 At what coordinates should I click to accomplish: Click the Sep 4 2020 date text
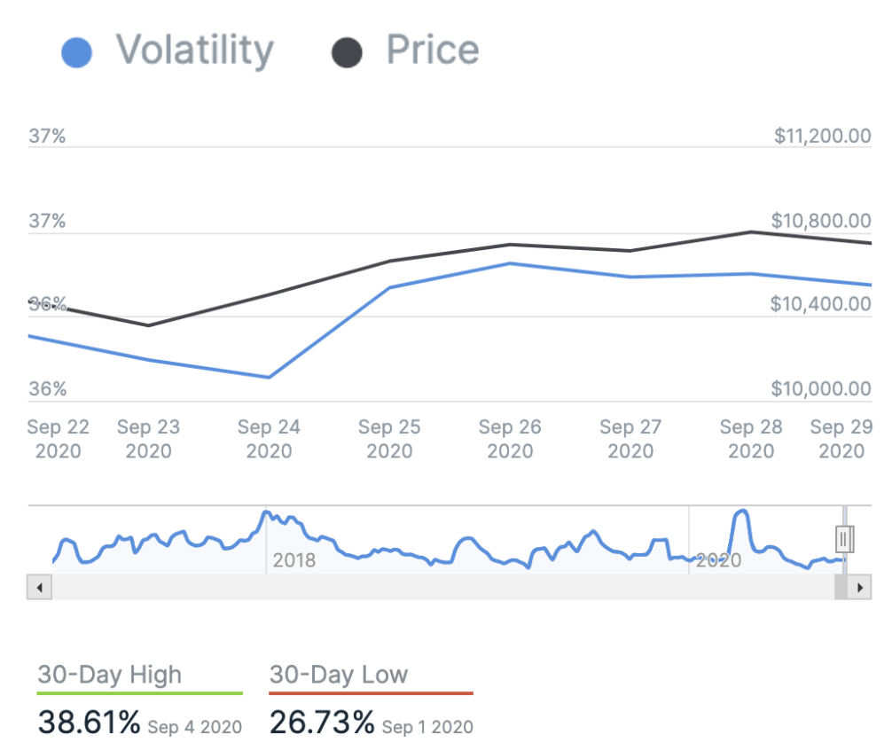(194, 727)
